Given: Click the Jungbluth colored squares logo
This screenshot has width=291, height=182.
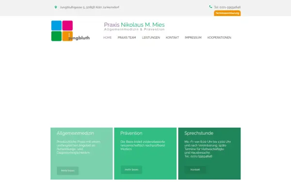Looking at the screenshot, I should pyautogui.click(x=70, y=31).
